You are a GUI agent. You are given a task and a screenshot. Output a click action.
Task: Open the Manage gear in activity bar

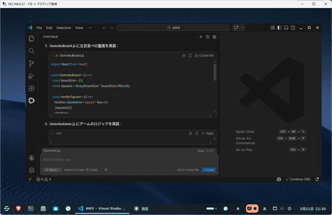(x=32, y=170)
